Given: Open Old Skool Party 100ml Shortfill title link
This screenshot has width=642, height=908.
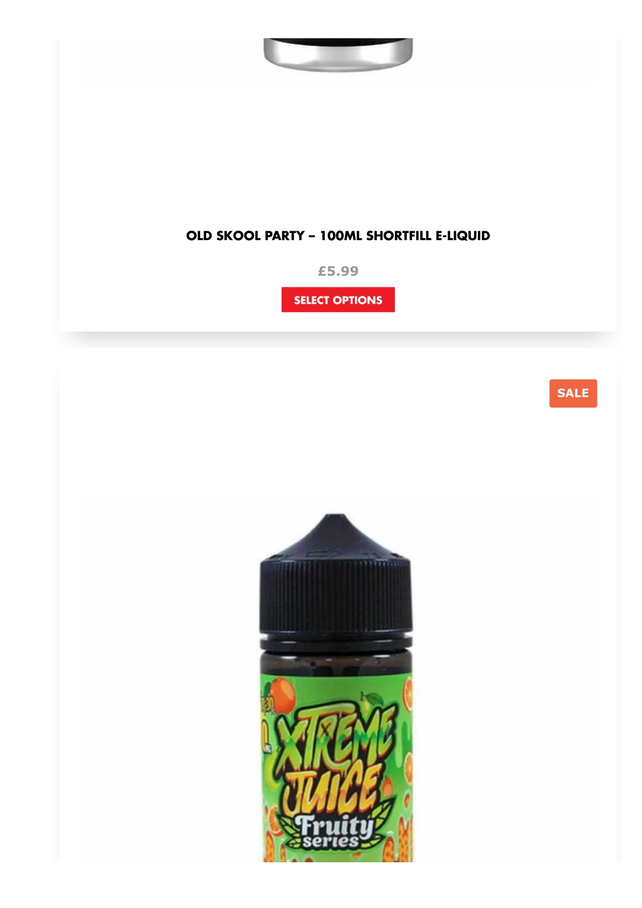Looking at the screenshot, I should coord(338,236).
